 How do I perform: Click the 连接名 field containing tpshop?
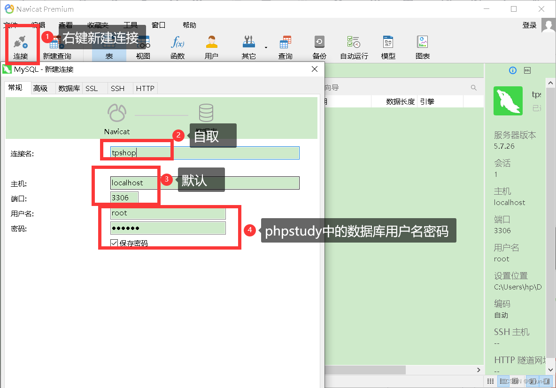click(x=205, y=153)
